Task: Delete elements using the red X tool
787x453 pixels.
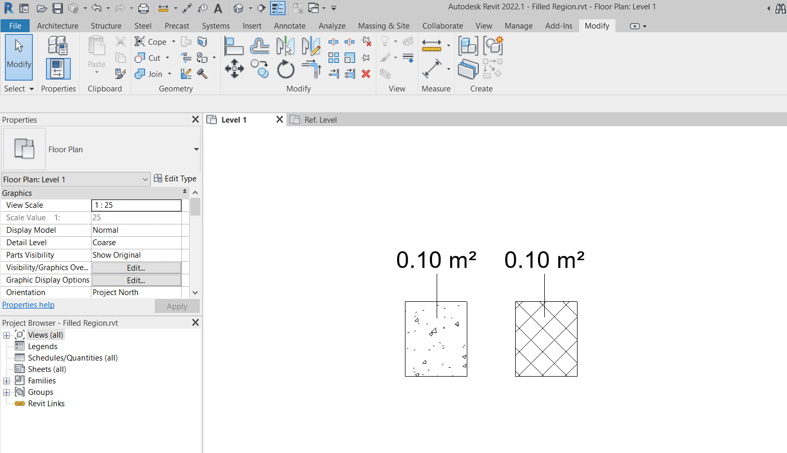Action: tap(365, 74)
